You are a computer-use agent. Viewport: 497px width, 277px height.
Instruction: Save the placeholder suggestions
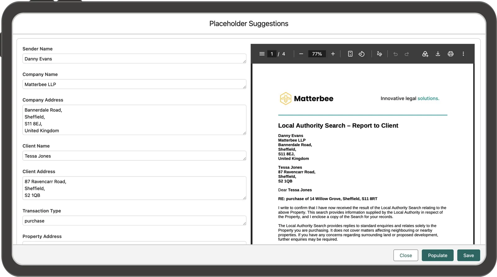[x=469, y=255]
